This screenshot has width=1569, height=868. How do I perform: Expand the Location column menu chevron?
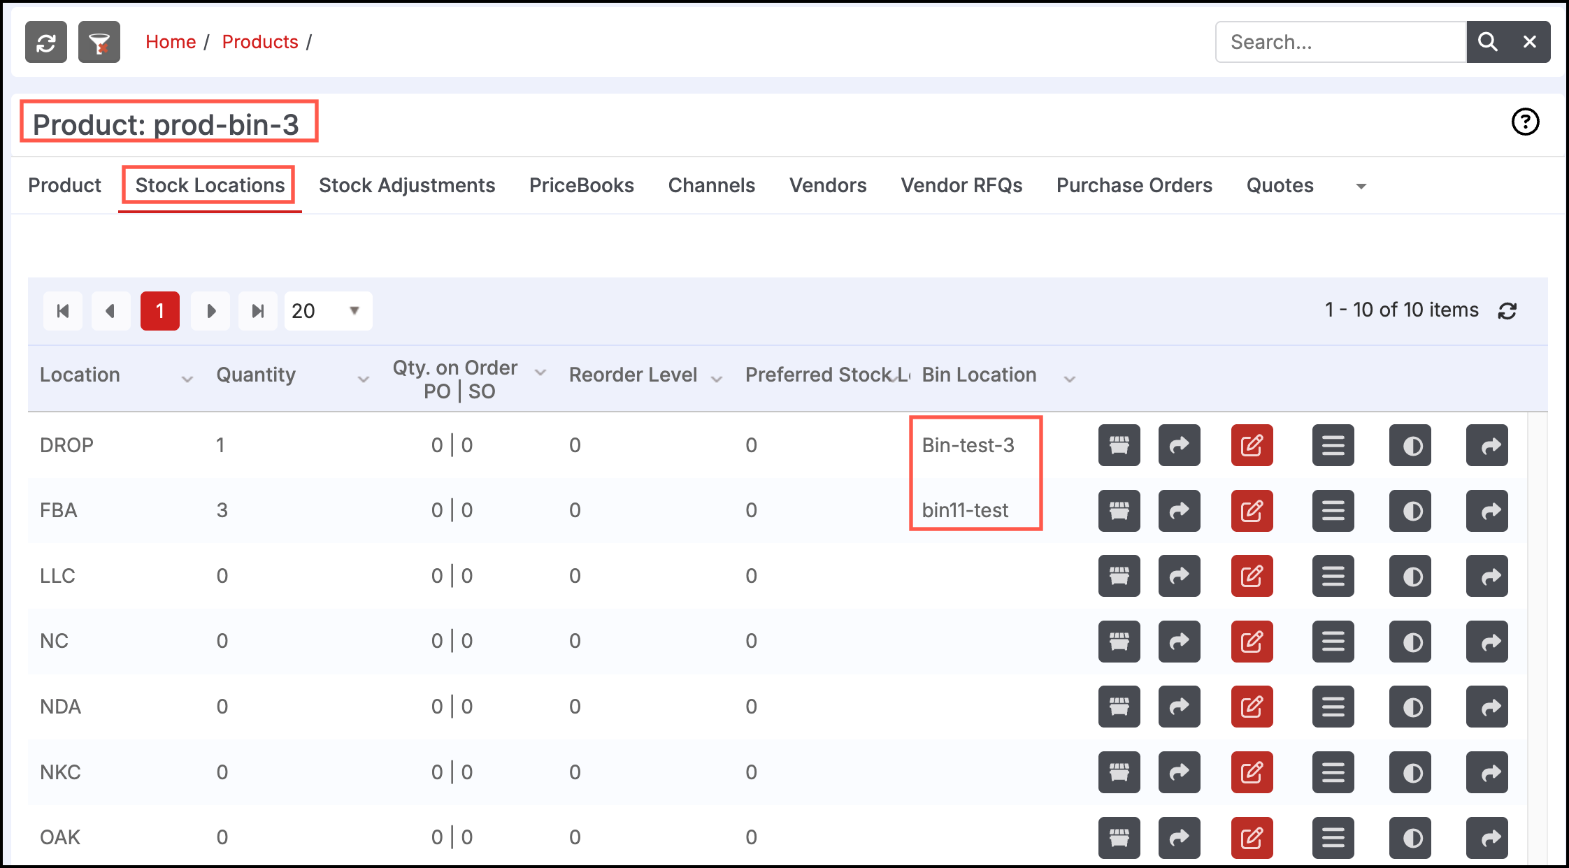point(187,379)
